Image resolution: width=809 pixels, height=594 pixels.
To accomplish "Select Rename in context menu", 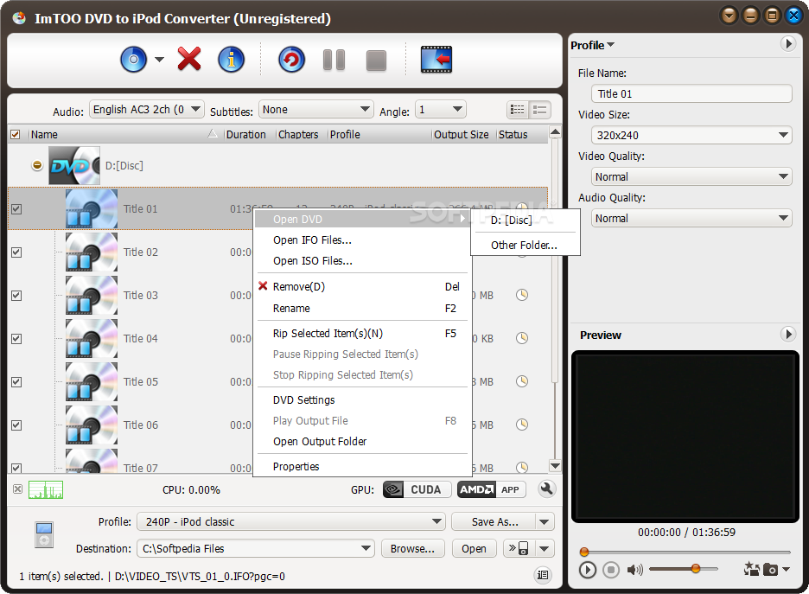I will pos(362,309).
